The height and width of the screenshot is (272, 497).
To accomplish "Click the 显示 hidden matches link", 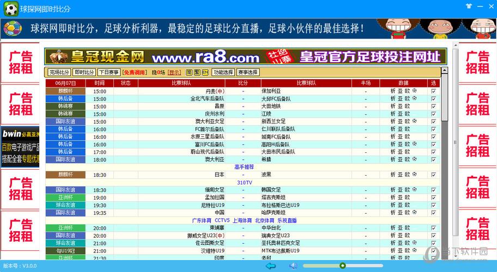I will coord(174,72).
